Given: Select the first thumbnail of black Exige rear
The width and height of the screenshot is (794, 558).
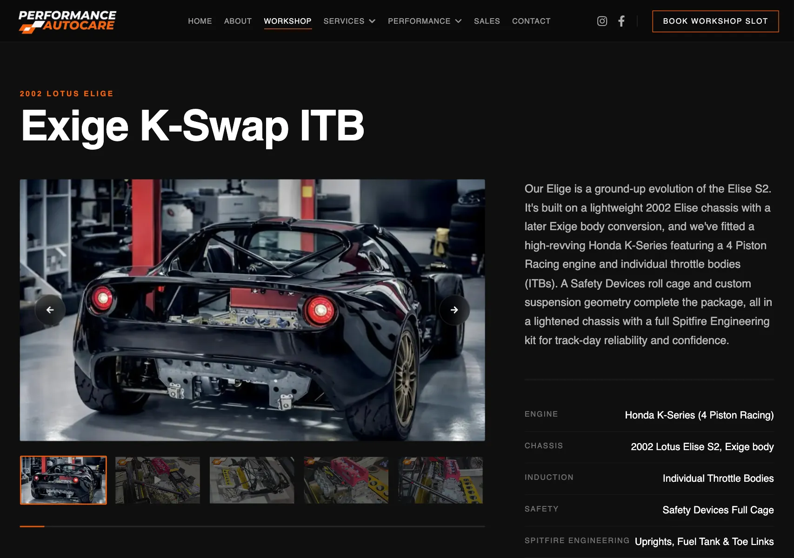Looking at the screenshot, I should 63,480.
